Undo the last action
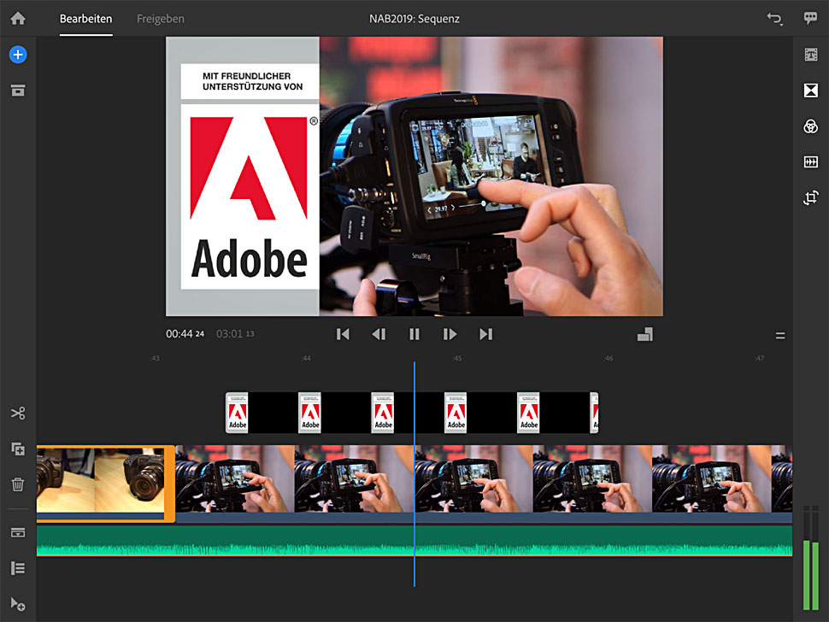Viewport: 829px width, 622px height. (774, 19)
